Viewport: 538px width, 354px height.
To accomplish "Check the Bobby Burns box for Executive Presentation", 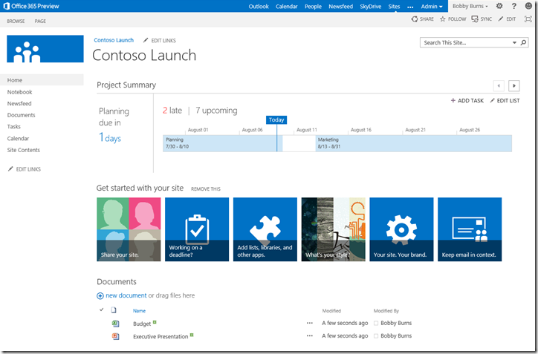I will (377, 336).
